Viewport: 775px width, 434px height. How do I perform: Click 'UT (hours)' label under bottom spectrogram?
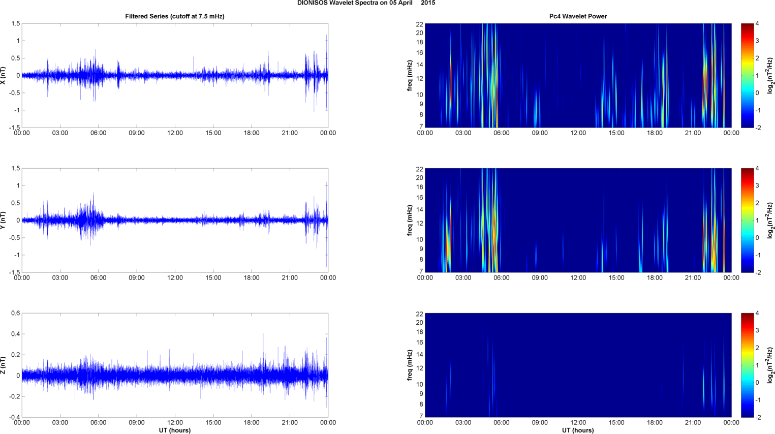(x=578, y=430)
